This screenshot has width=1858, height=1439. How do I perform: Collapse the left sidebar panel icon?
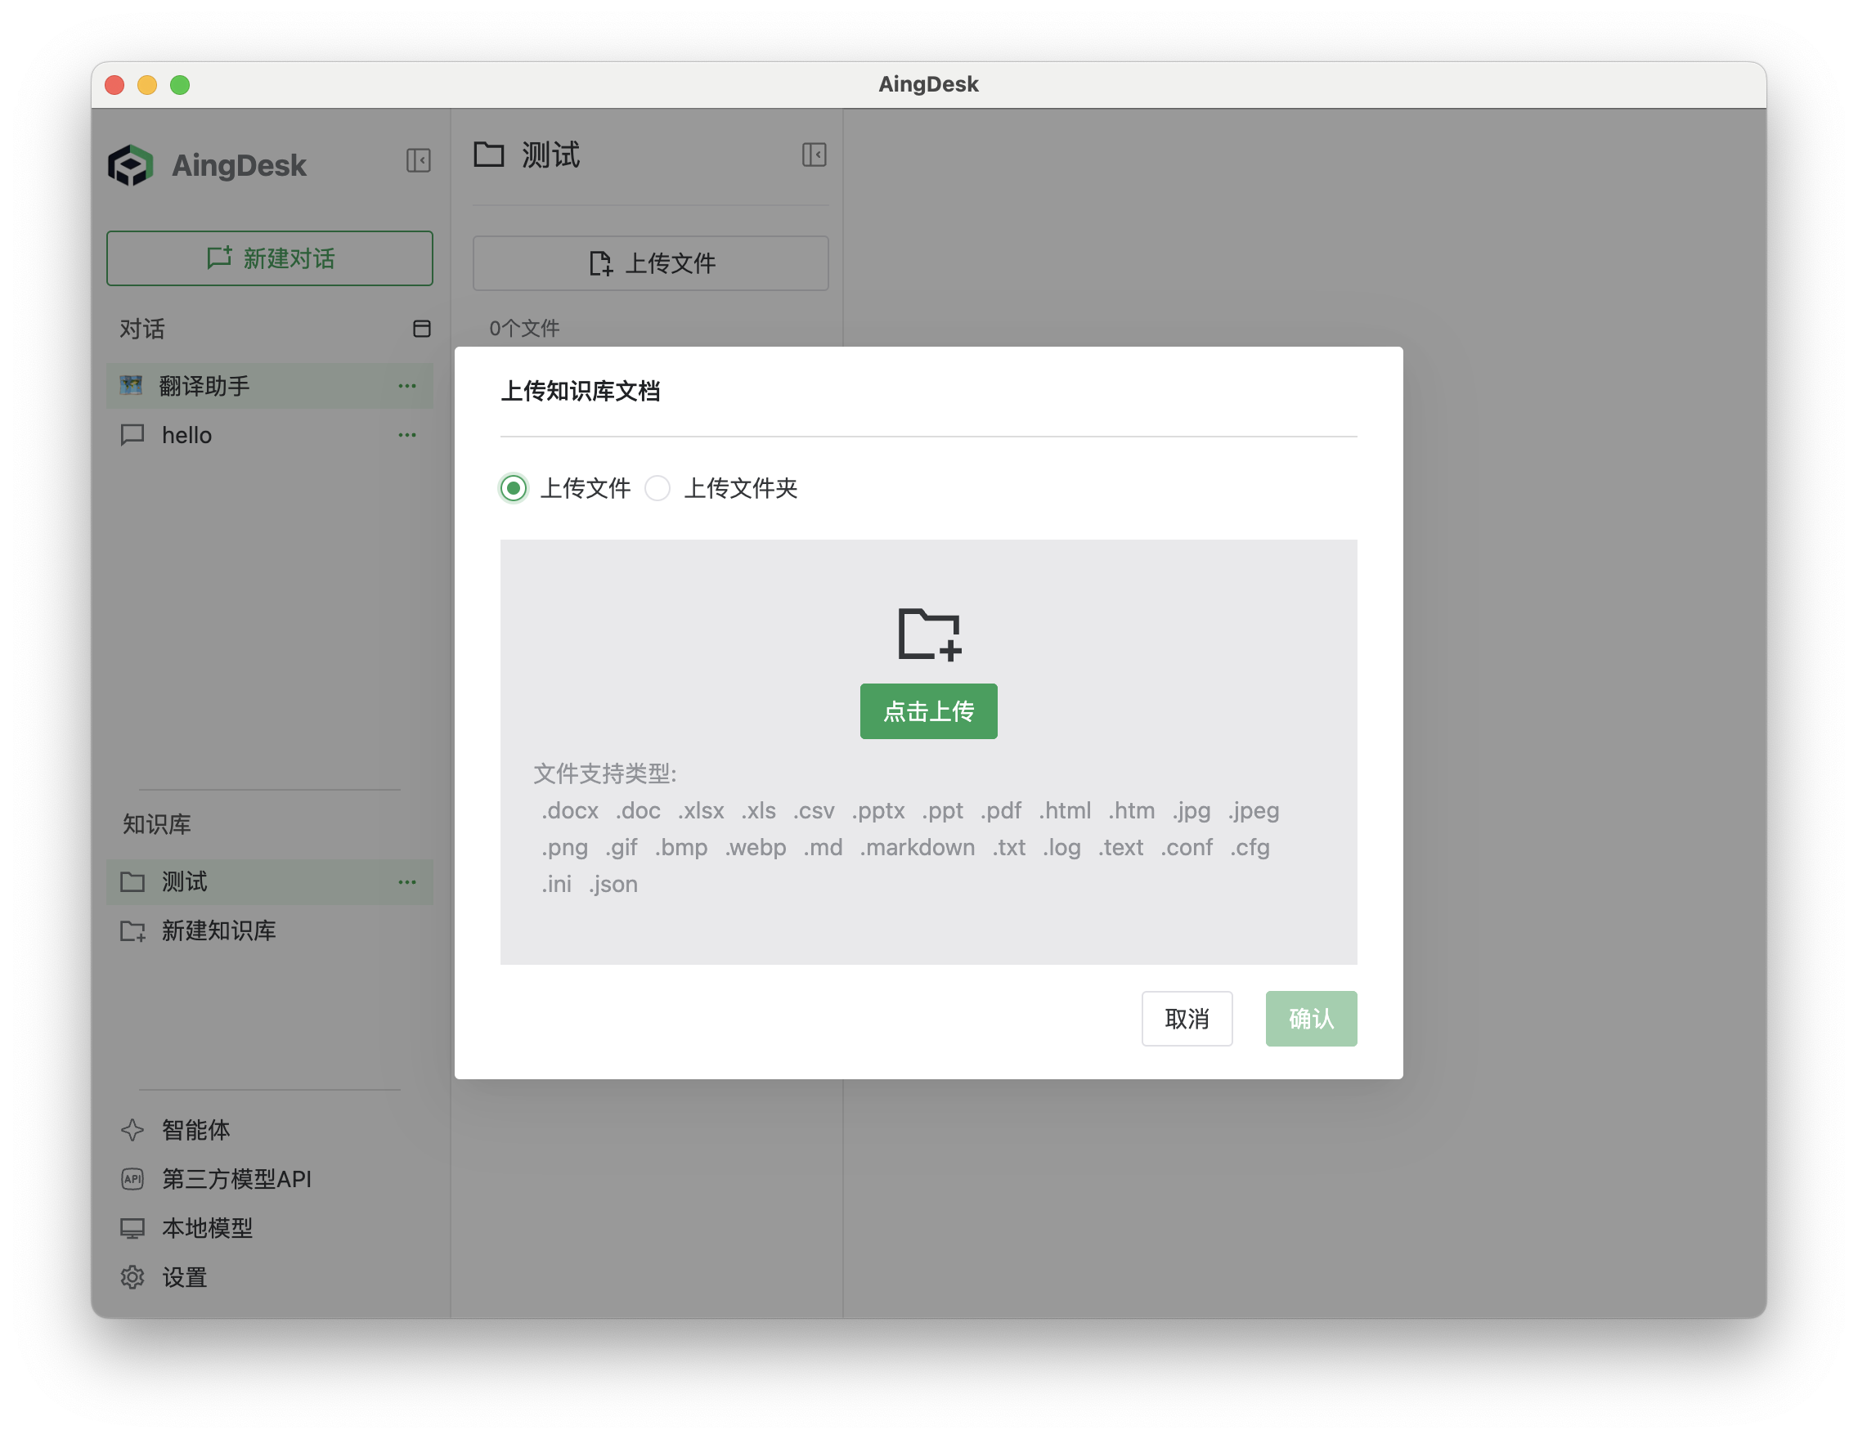pos(418,161)
